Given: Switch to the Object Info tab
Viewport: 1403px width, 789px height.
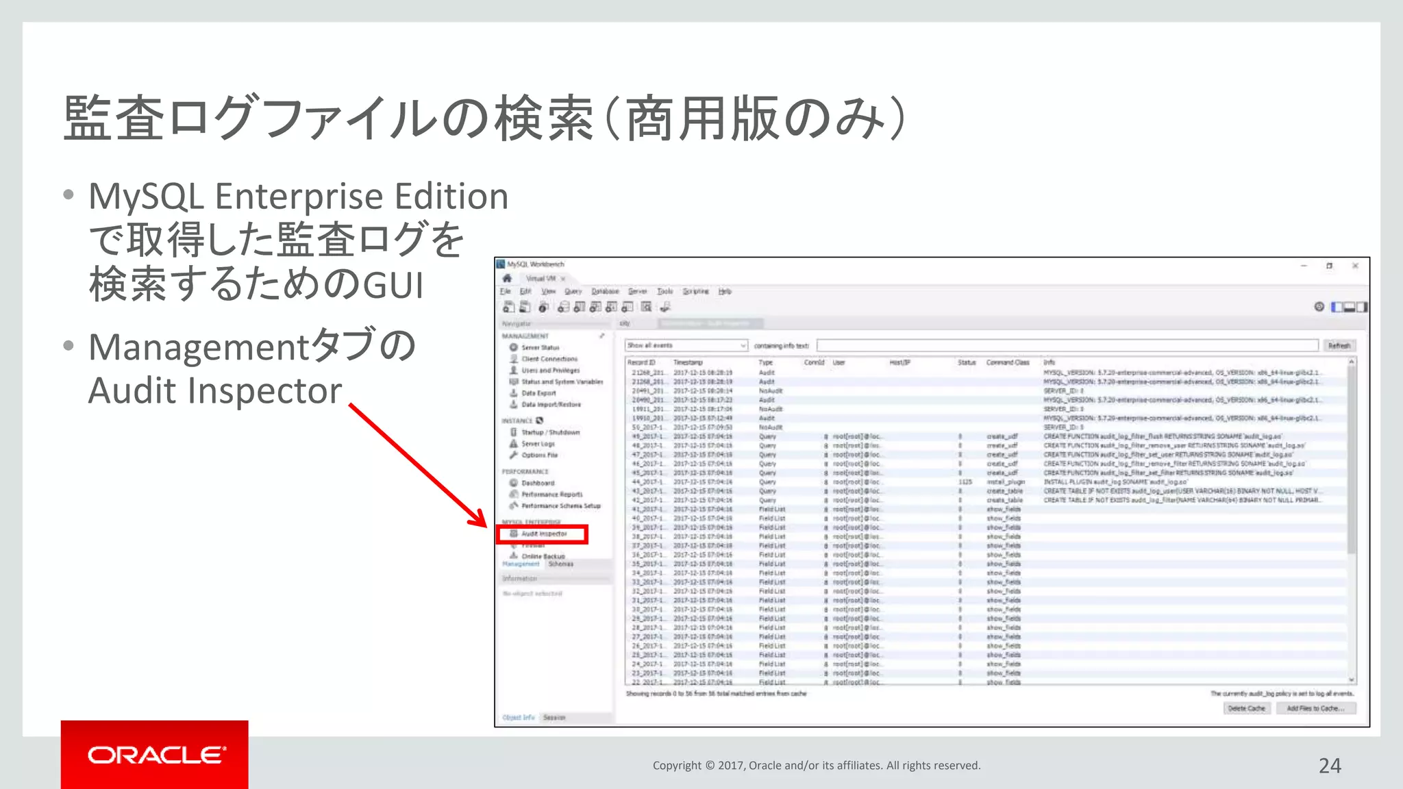Looking at the screenshot, I should [x=519, y=718].
